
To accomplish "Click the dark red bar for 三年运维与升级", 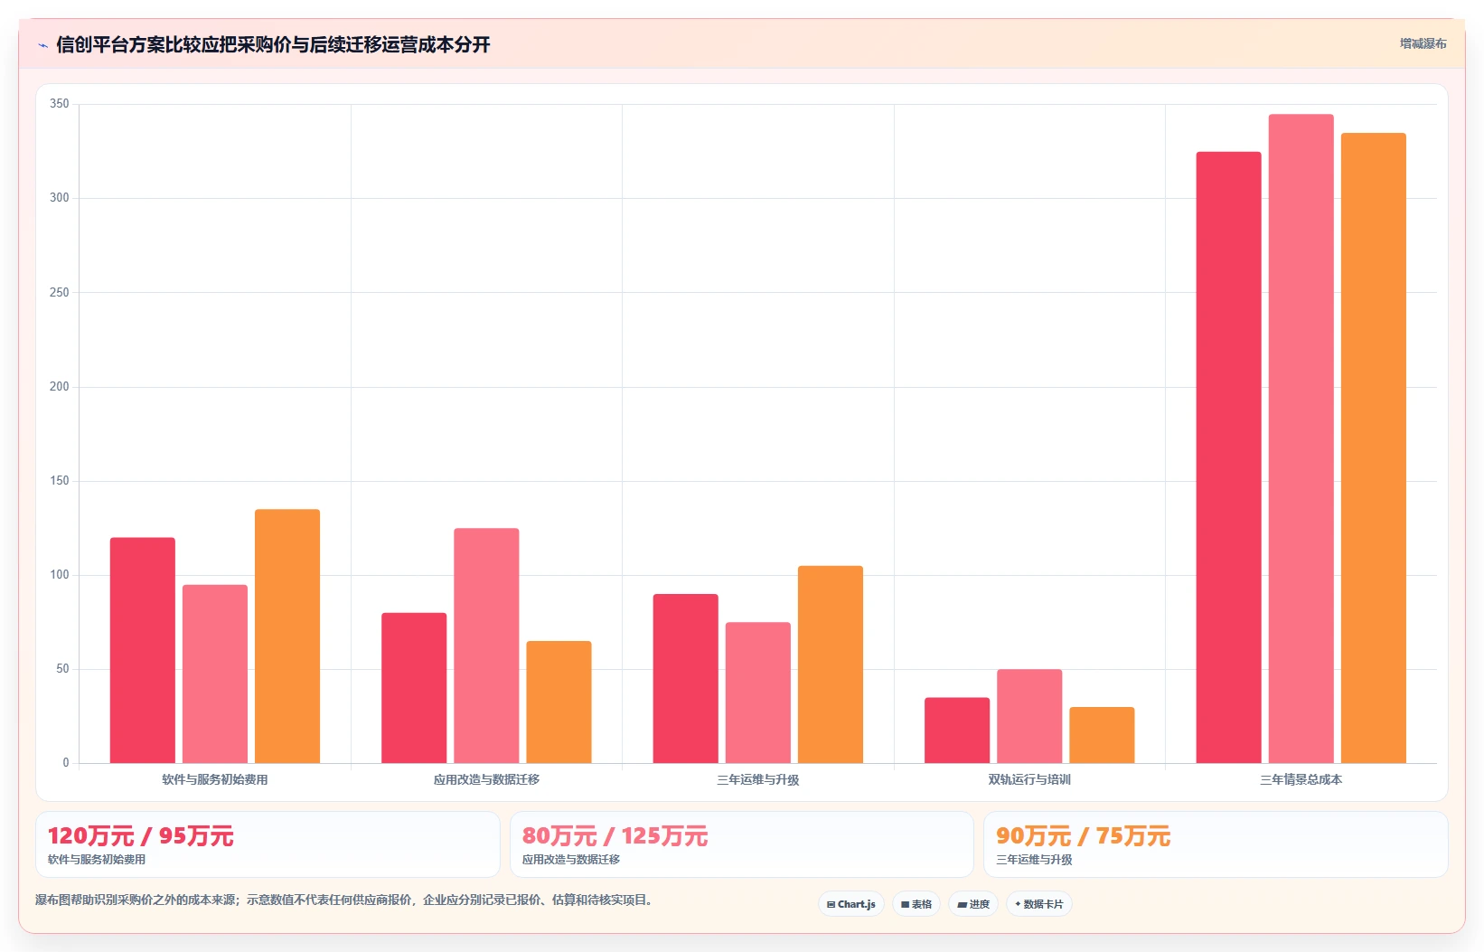I will pyautogui.click(x=686, y=678).
